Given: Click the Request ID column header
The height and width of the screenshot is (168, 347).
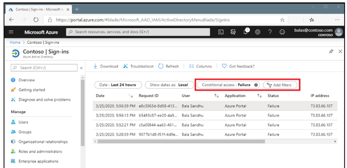Looking at the screenshot, I should pos(148,96).
